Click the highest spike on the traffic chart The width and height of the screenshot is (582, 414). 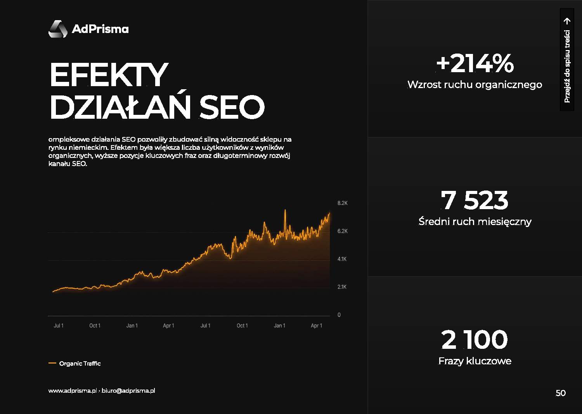point(285,211)
